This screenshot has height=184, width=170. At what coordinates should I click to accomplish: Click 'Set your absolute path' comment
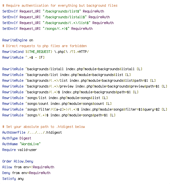coord(43,127)
